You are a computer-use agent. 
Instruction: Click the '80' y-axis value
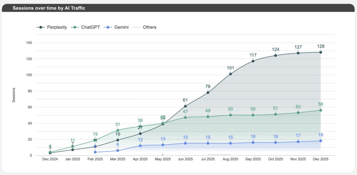30,91
